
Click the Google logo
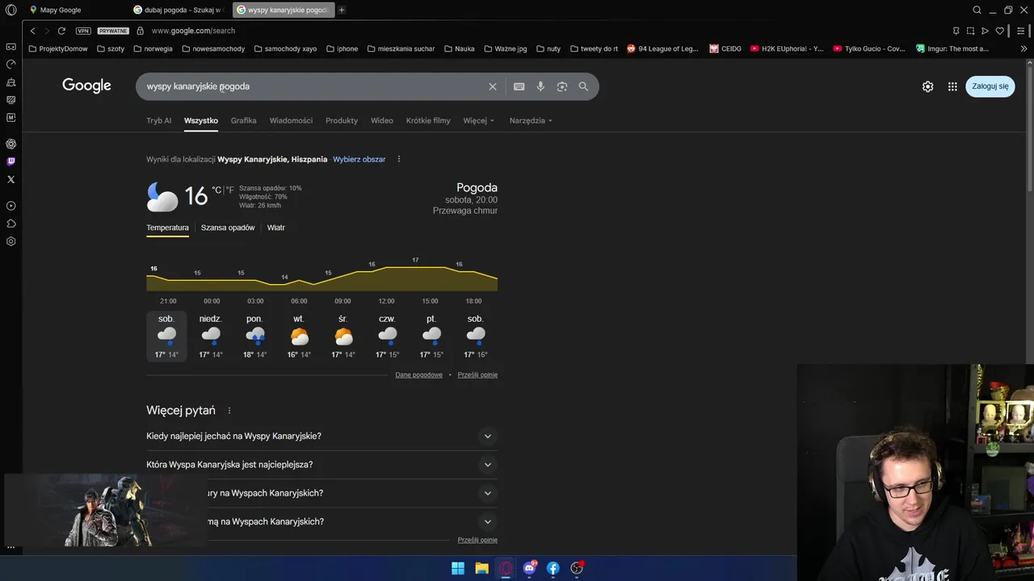pos(86,86)
